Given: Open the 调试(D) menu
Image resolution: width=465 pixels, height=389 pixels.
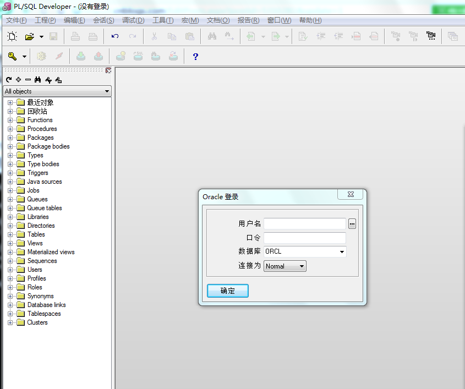Looking at the screenshot, I should click(x=133, y=20).
